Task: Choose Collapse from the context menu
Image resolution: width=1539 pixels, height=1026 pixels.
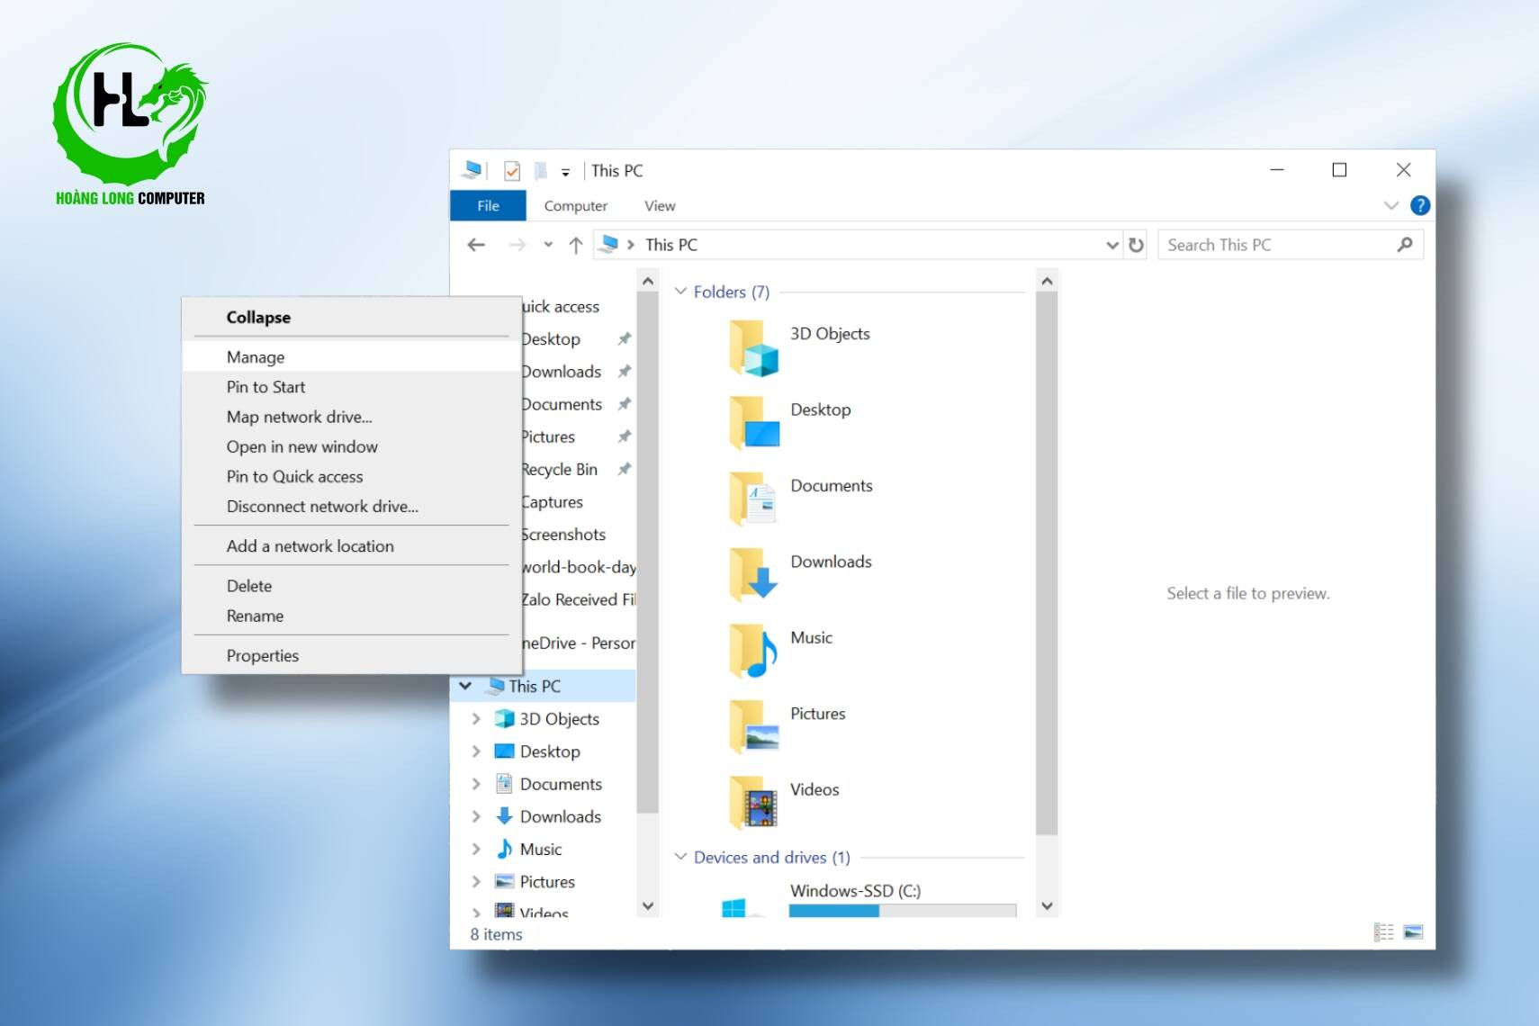Action: (352, 317)
